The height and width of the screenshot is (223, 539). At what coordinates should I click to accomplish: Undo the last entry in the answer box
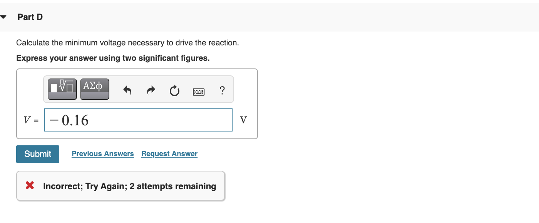127,90
